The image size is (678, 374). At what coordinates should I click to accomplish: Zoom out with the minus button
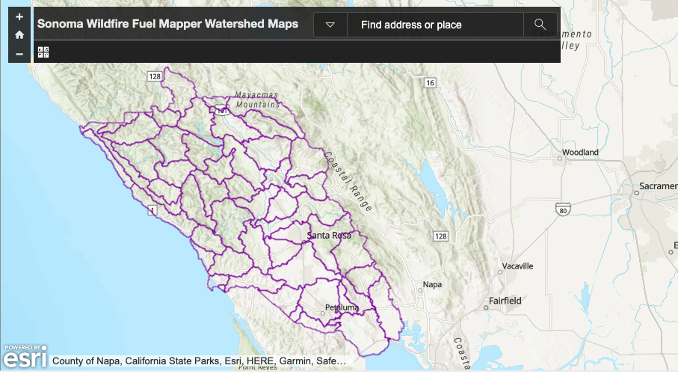(19, 54)
